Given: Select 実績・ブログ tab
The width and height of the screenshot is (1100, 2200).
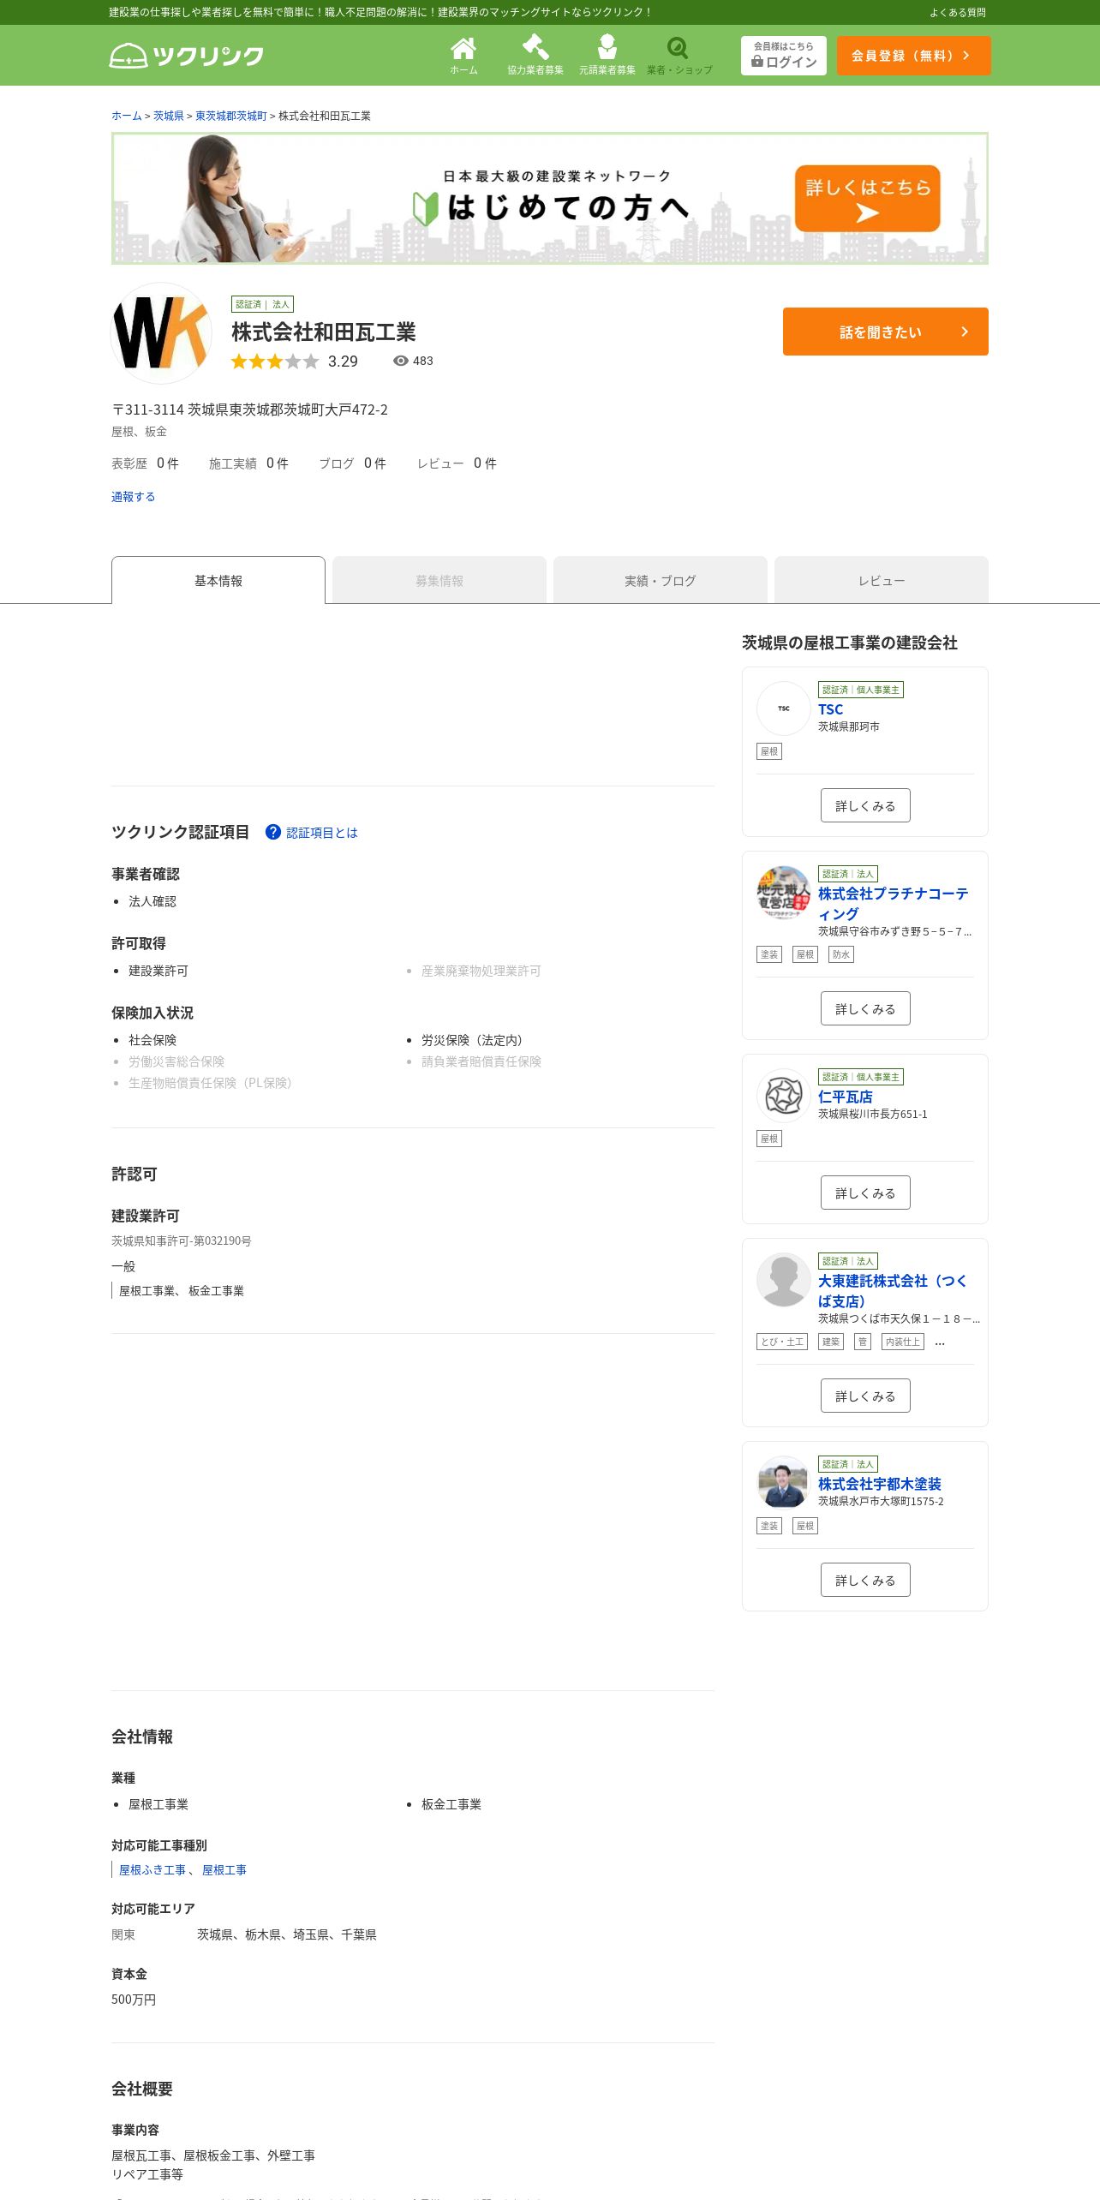Looking at the screenshot, I should coord(661,580).
